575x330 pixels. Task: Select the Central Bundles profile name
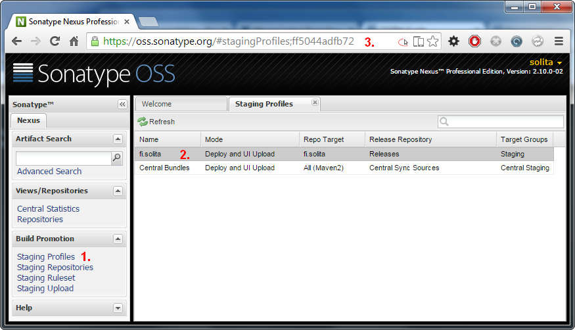tap(164, 168)
